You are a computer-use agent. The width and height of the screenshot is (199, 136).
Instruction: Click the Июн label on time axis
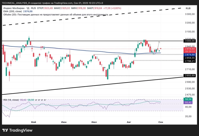point(64,122)
